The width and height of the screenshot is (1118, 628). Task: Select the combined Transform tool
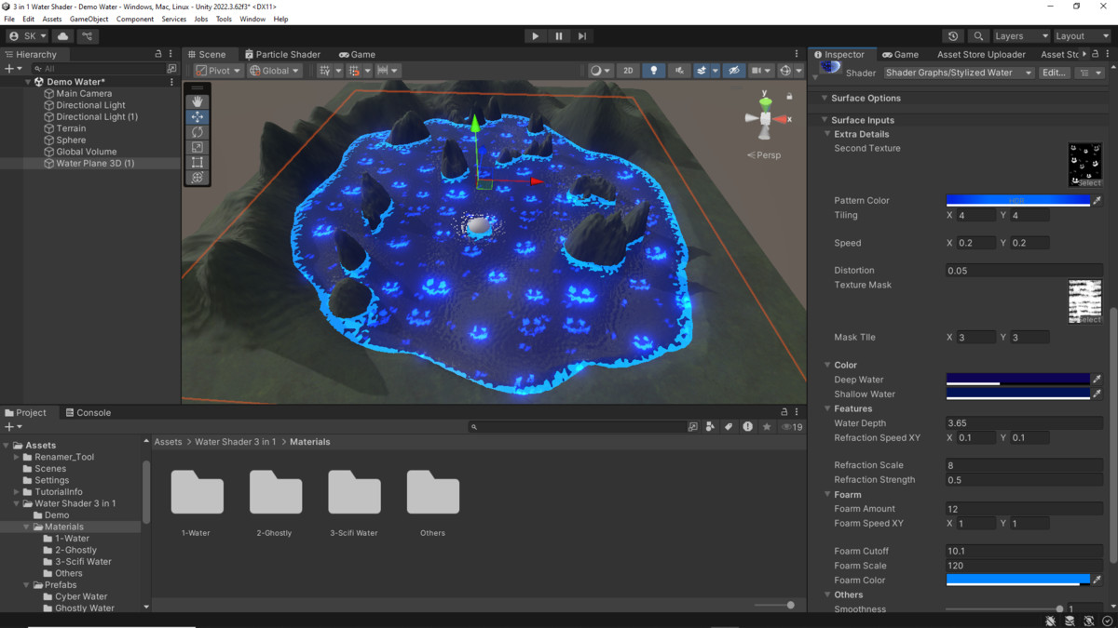click(198, 177)
